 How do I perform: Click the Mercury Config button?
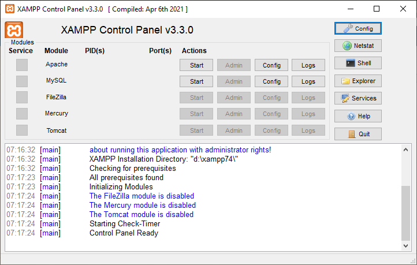point(271,114)
